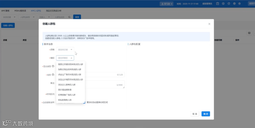Click the help icon next to 受众类型
This screenshot has height=128, width=255.
click(53, 66)
